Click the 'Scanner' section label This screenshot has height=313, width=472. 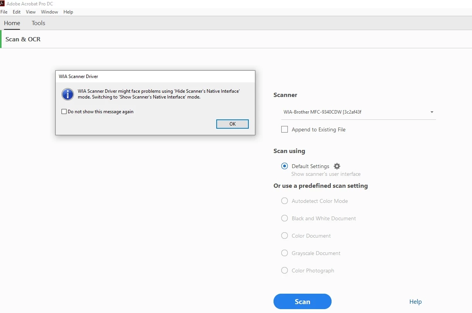(285, 95)
